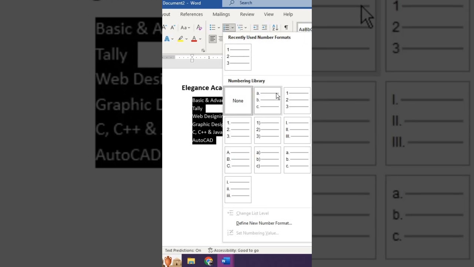Switch to the References tab
Screen dimensions: 474x267
point(191,14)
